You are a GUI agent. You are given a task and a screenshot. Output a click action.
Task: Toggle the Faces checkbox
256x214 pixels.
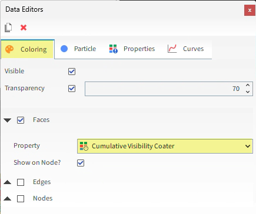21,120
